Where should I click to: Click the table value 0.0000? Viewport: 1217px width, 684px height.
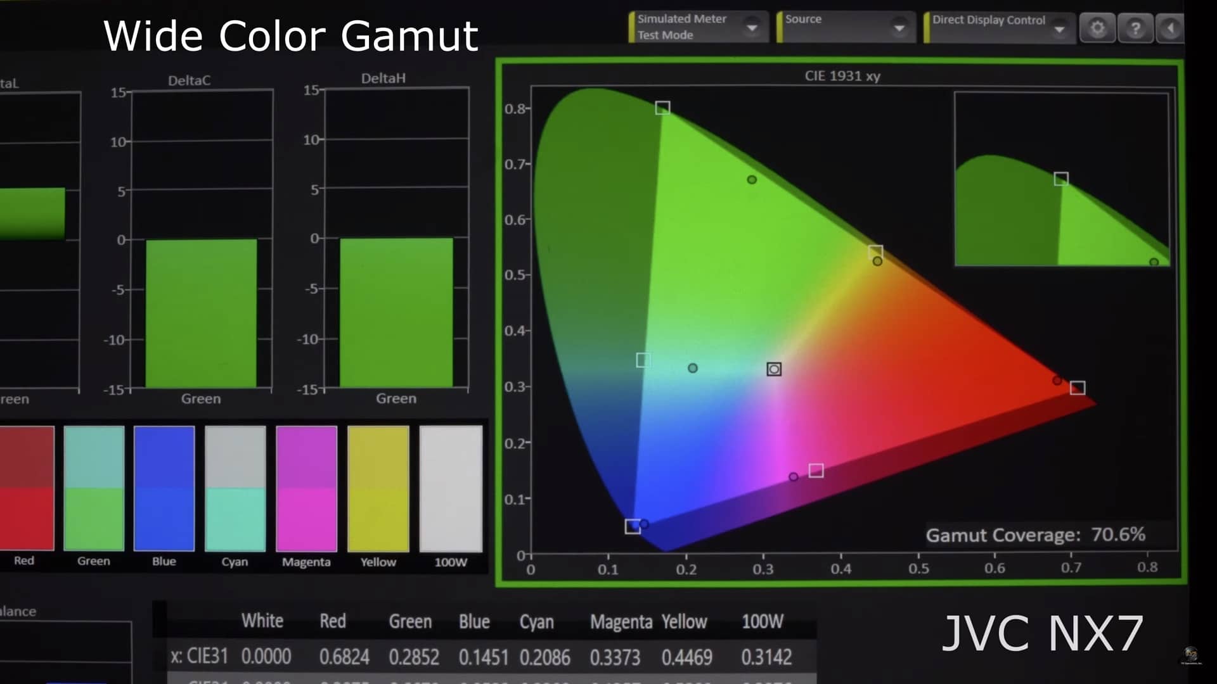(x=266, y=657)
